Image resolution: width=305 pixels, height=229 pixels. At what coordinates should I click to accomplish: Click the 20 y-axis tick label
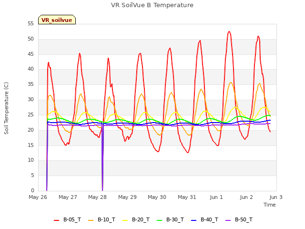(30, 130)
